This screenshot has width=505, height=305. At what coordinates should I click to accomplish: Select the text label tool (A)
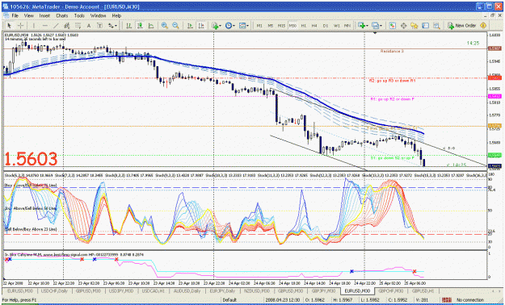tap(89, 26)
